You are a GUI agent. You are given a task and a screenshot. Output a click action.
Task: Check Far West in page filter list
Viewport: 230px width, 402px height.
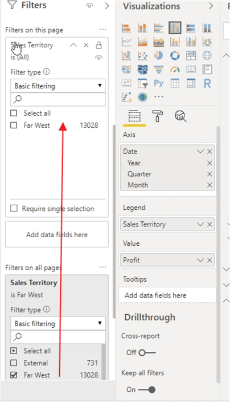pos(14,125)
